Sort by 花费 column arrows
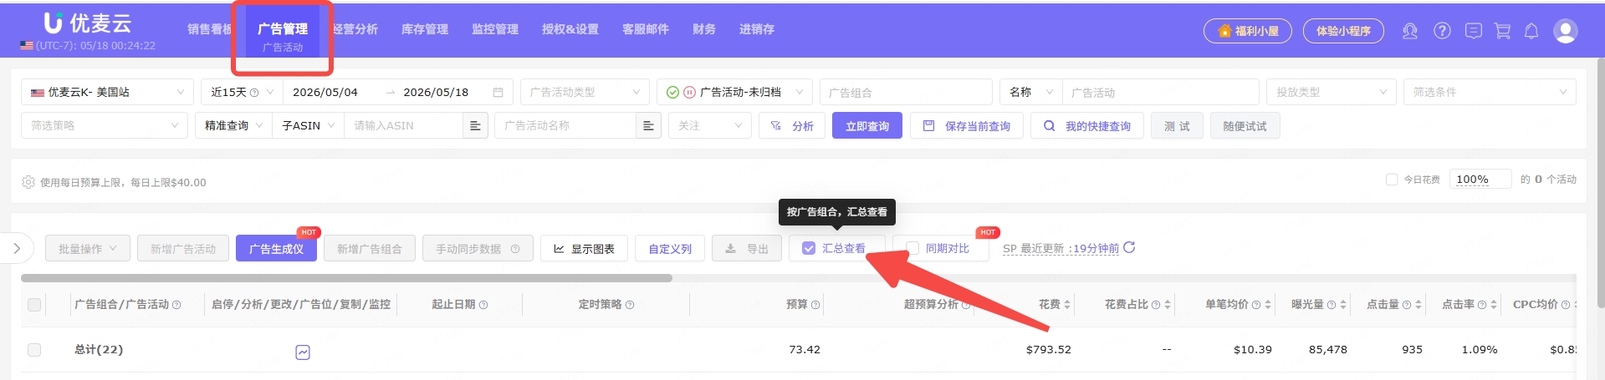 1067,305
